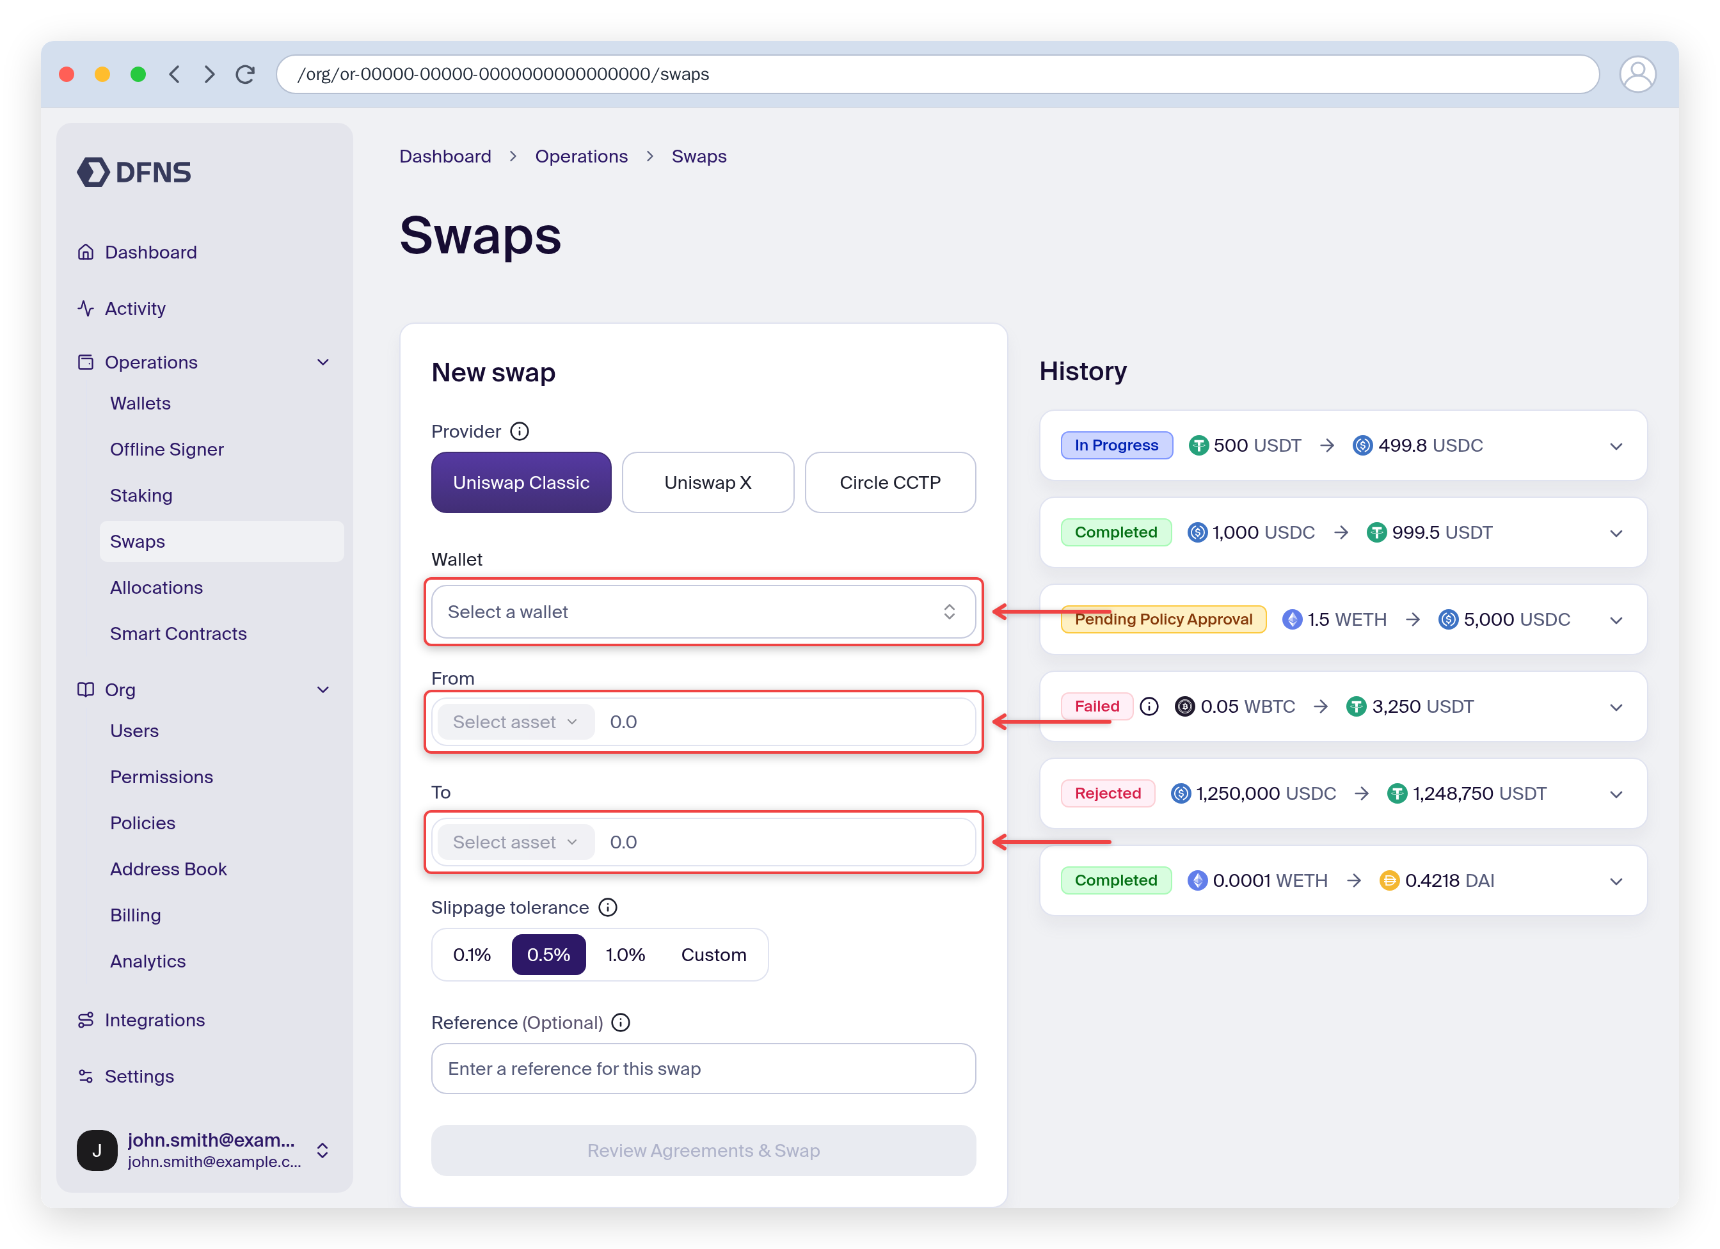Click the Activity pulse icon

(86, 308)
